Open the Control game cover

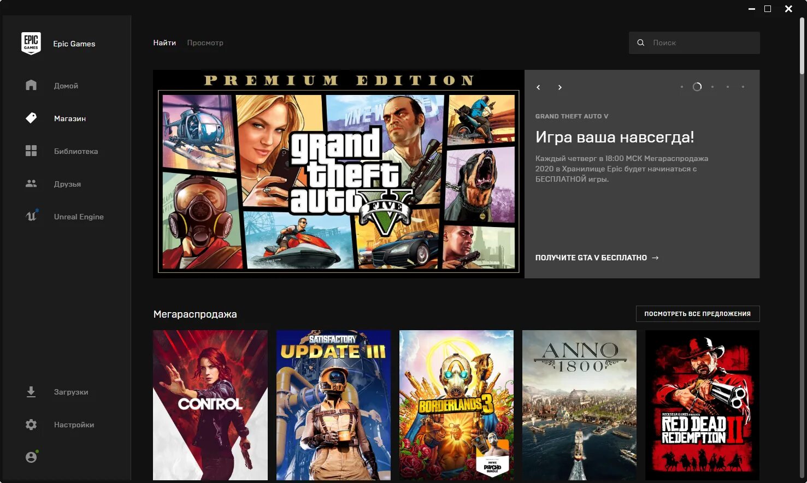pyautogui.click(x=210, y=405)
